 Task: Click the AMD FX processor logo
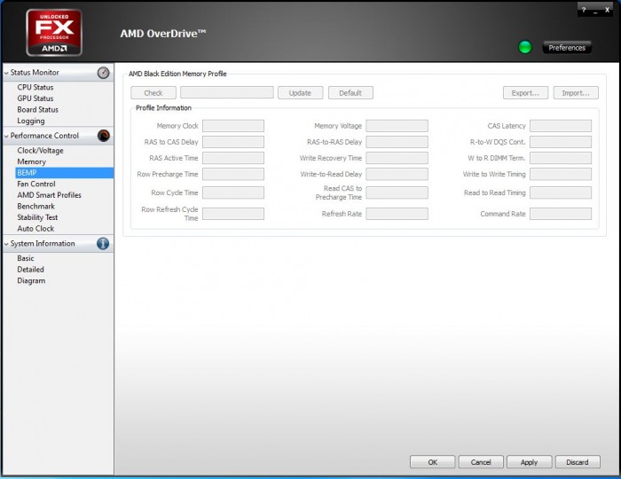point(54,33)
